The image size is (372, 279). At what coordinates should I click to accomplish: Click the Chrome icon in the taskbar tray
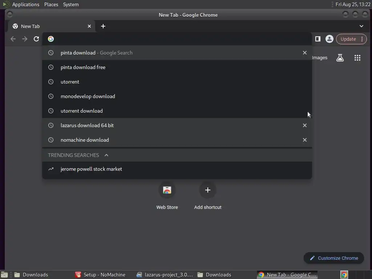click(x=344, y=275)
